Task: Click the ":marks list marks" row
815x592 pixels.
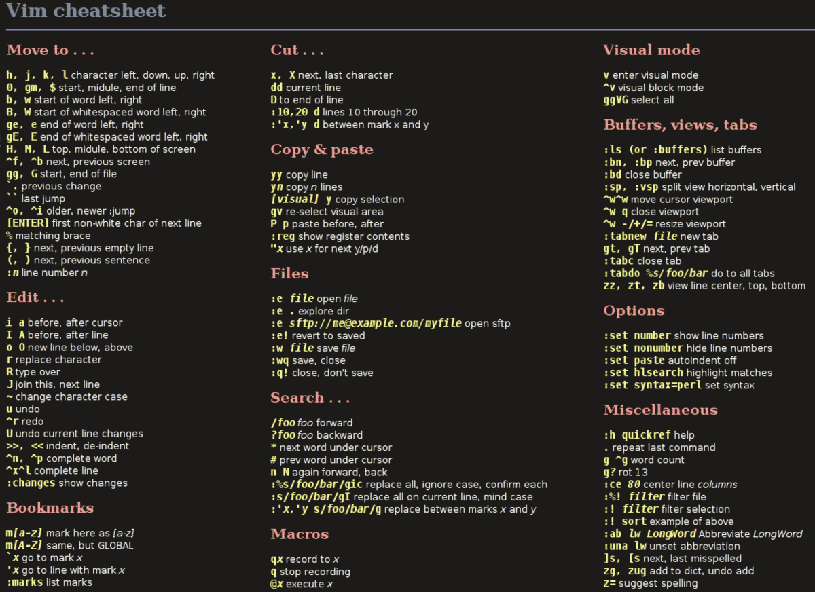Action: (x=49, y=582)
